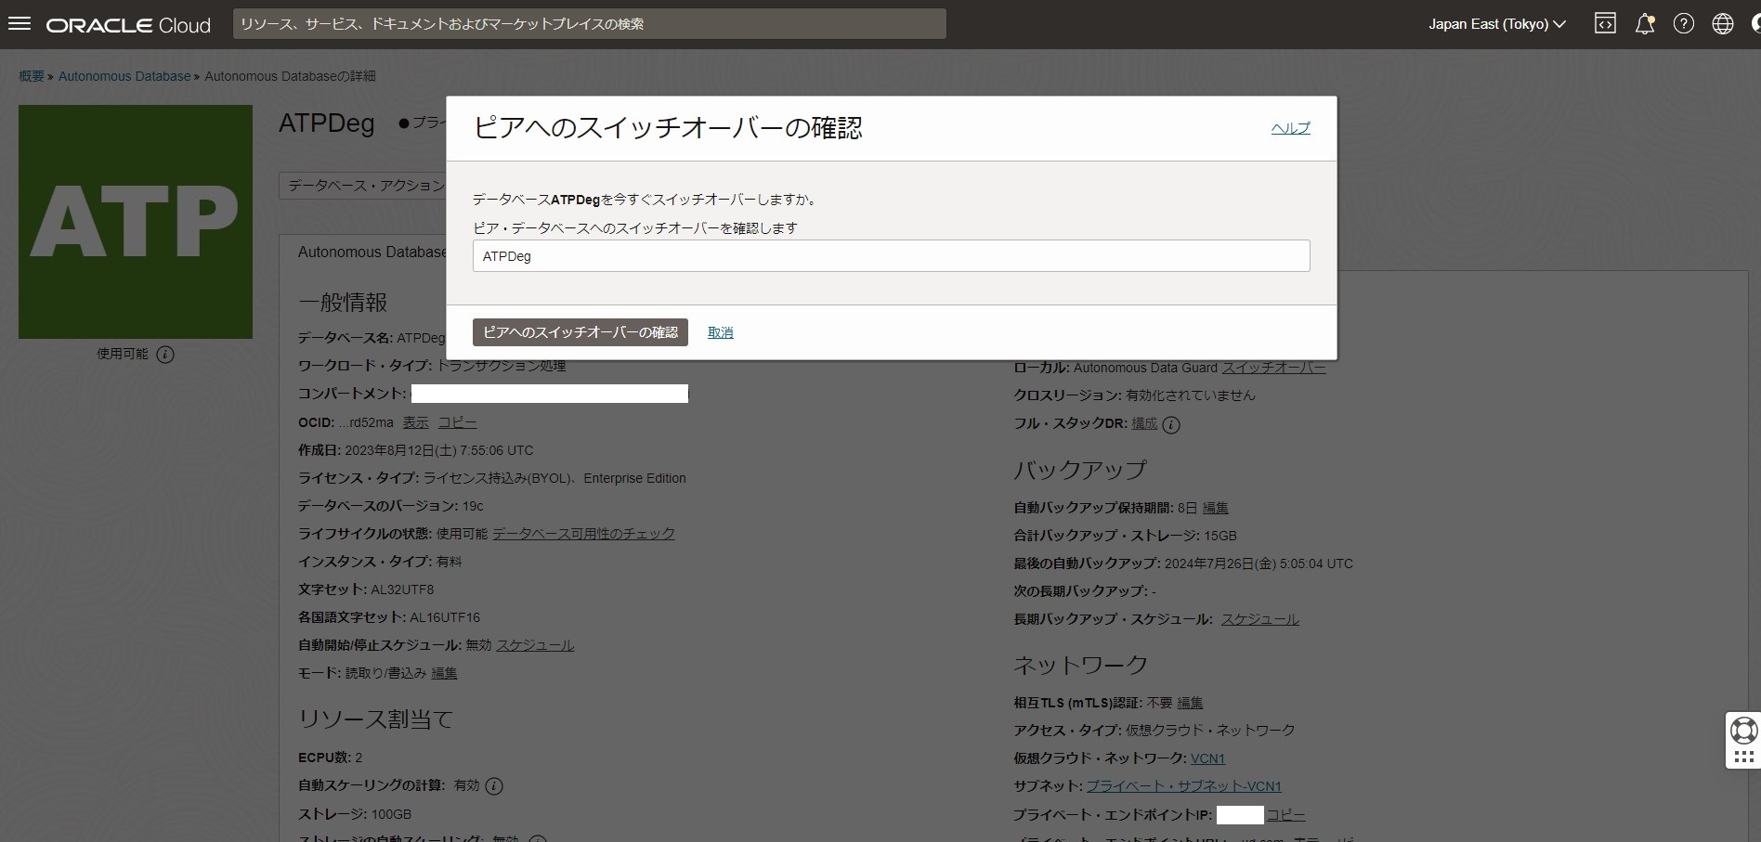Expand the Japan East (Tokyo) region dropdown
Viewport: 1761px width, 842px height.
pyautogui.click(x=1496, y=24)
